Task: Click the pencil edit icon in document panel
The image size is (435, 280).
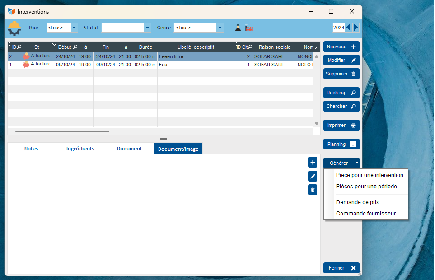Action: (313, 176)
